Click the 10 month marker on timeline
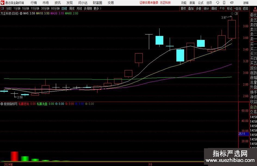This screenshot has width=257, height=166. point(150,164)
